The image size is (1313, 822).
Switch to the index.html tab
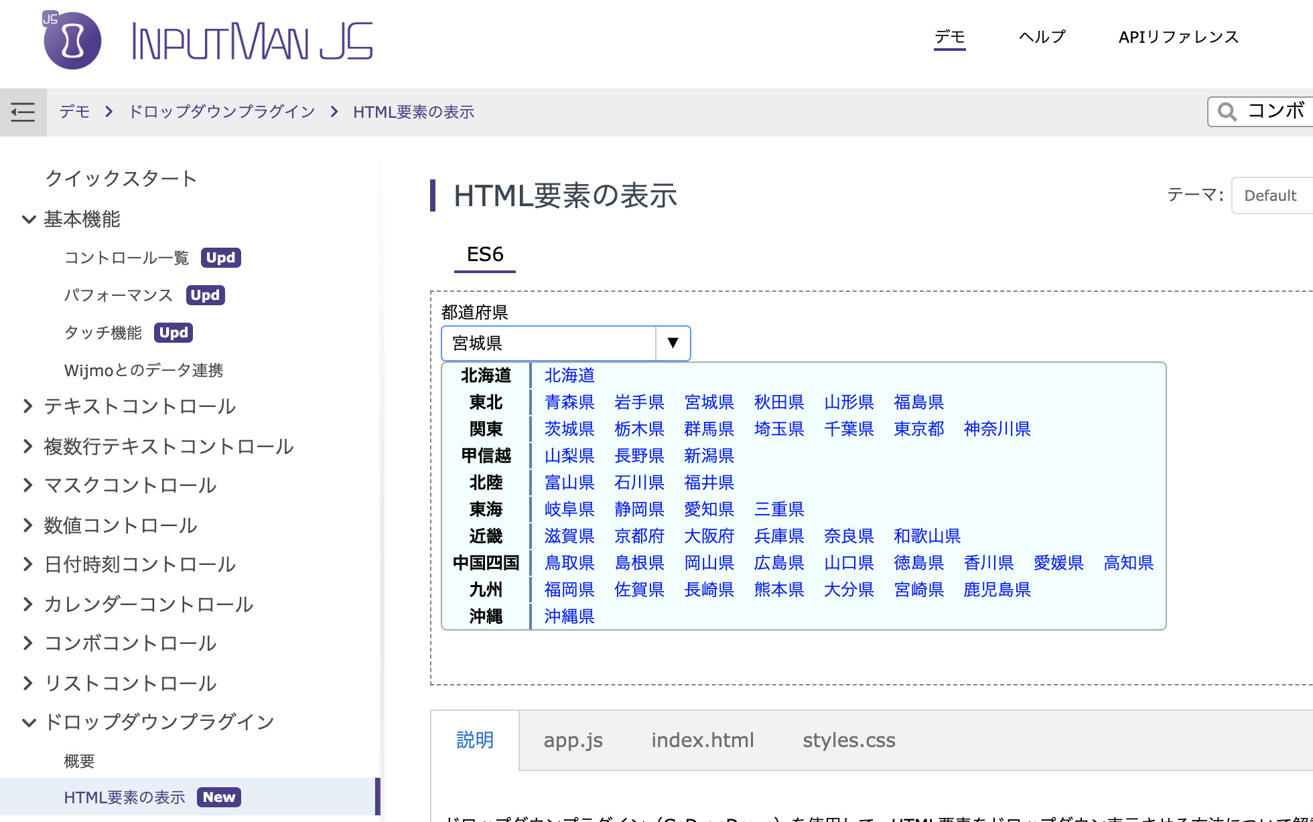(703, 740)
